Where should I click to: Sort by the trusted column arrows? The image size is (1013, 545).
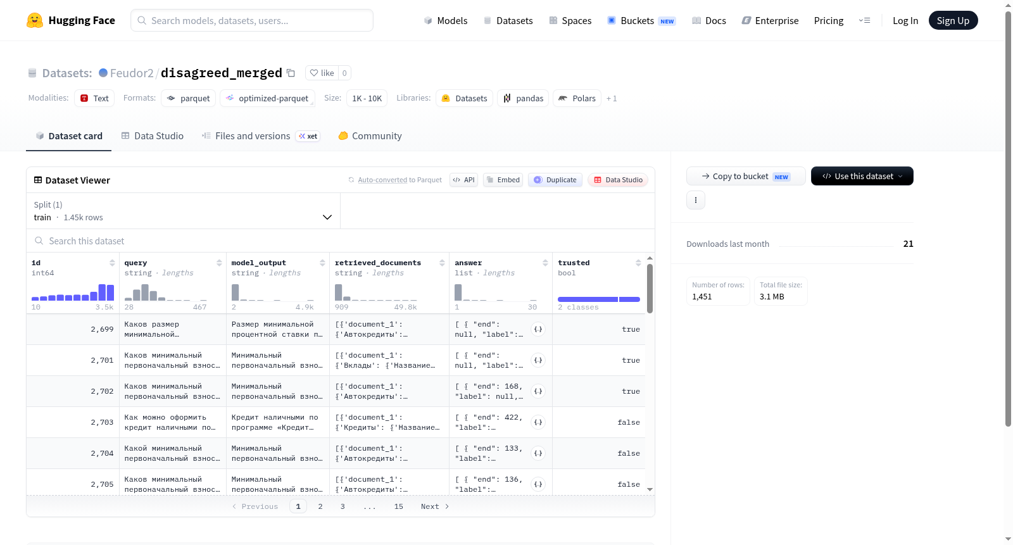(638, 263)
